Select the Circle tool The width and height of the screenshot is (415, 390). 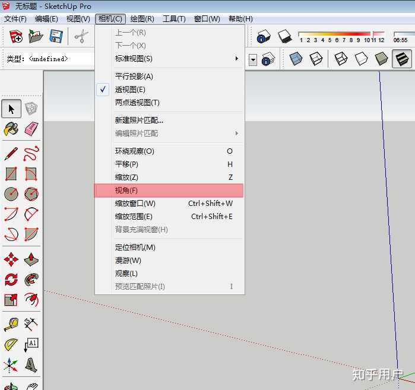click(x=11, y=194)
